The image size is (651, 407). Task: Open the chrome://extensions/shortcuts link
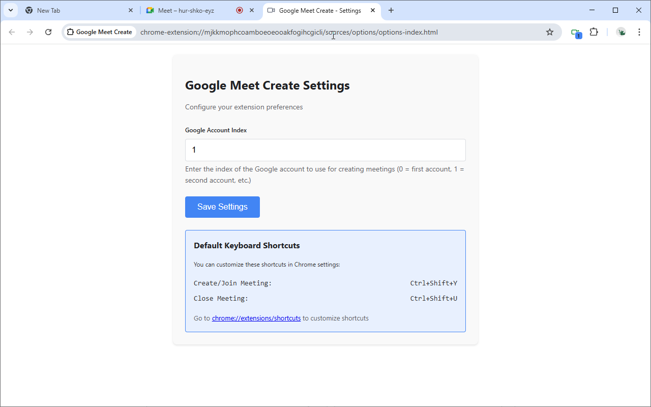(256, 318)
